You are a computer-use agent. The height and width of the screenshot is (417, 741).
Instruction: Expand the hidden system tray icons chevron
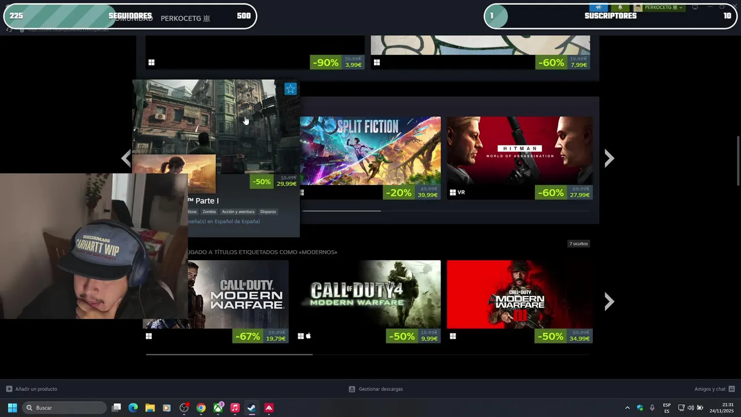click(x=628, y=408)
